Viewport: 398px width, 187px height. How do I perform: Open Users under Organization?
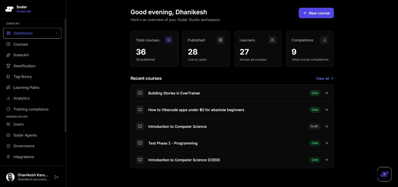tap(32, 124)
